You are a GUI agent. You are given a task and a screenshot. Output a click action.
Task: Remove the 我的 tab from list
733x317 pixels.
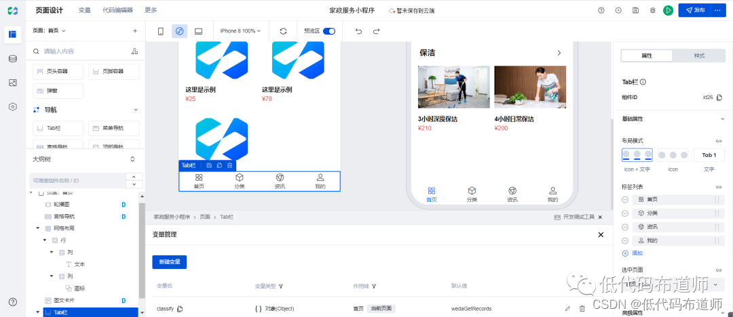click(x=625, y=241)
